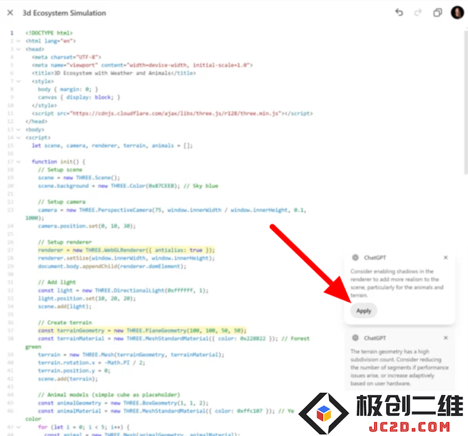The width and height of the screenshot is (468, 436).
Task: Click 'document.body.appendChild' line
Action: click(x=112, y=266)
